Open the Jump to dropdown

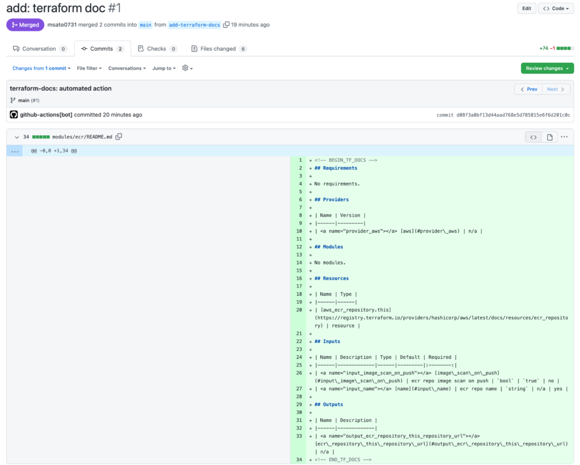pos(163,68)
